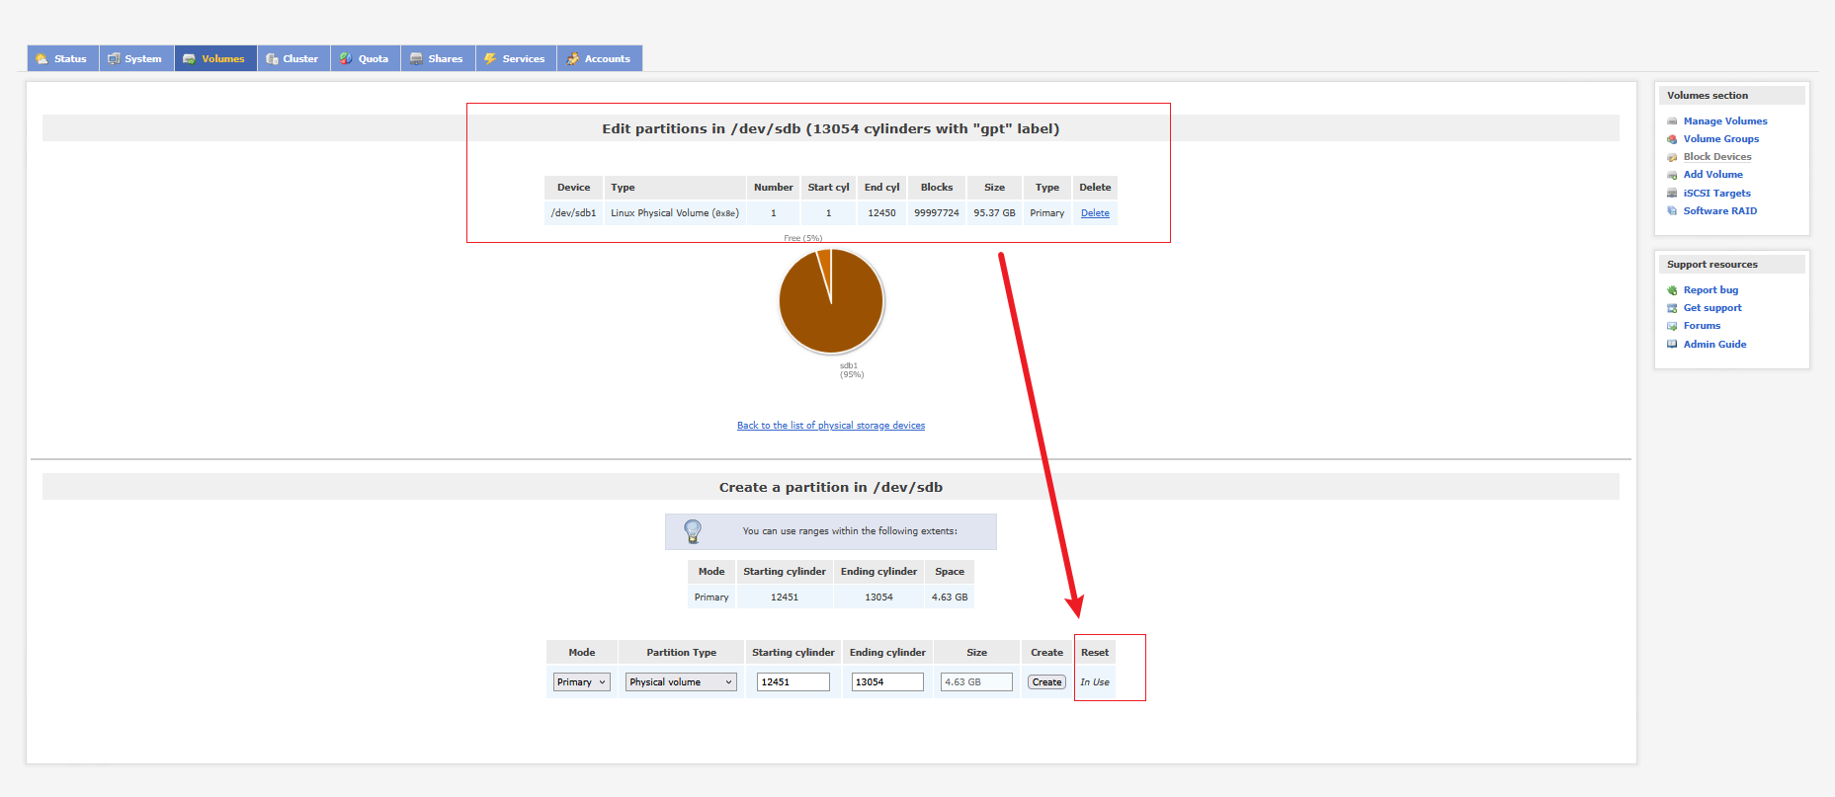Image resolution: width=1835 pixels, height=797 pixels.
Task: Open the Status tab
Action: [63, 58]
